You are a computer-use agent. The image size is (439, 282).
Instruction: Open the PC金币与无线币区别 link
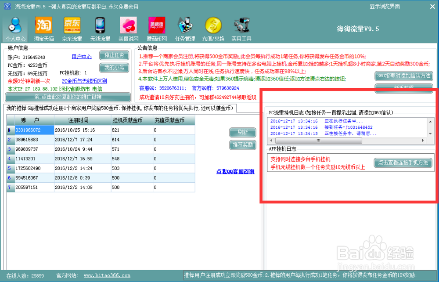point(85,81)
